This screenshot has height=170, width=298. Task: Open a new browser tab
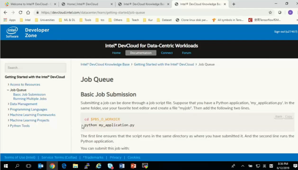tap(234, 4)
